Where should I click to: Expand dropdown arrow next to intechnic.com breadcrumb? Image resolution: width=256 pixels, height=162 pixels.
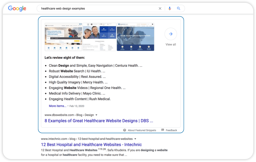[x=135, y=139]
